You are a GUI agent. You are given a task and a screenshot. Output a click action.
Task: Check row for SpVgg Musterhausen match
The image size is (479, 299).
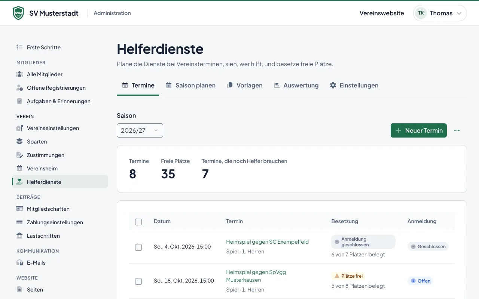(138, 281)
